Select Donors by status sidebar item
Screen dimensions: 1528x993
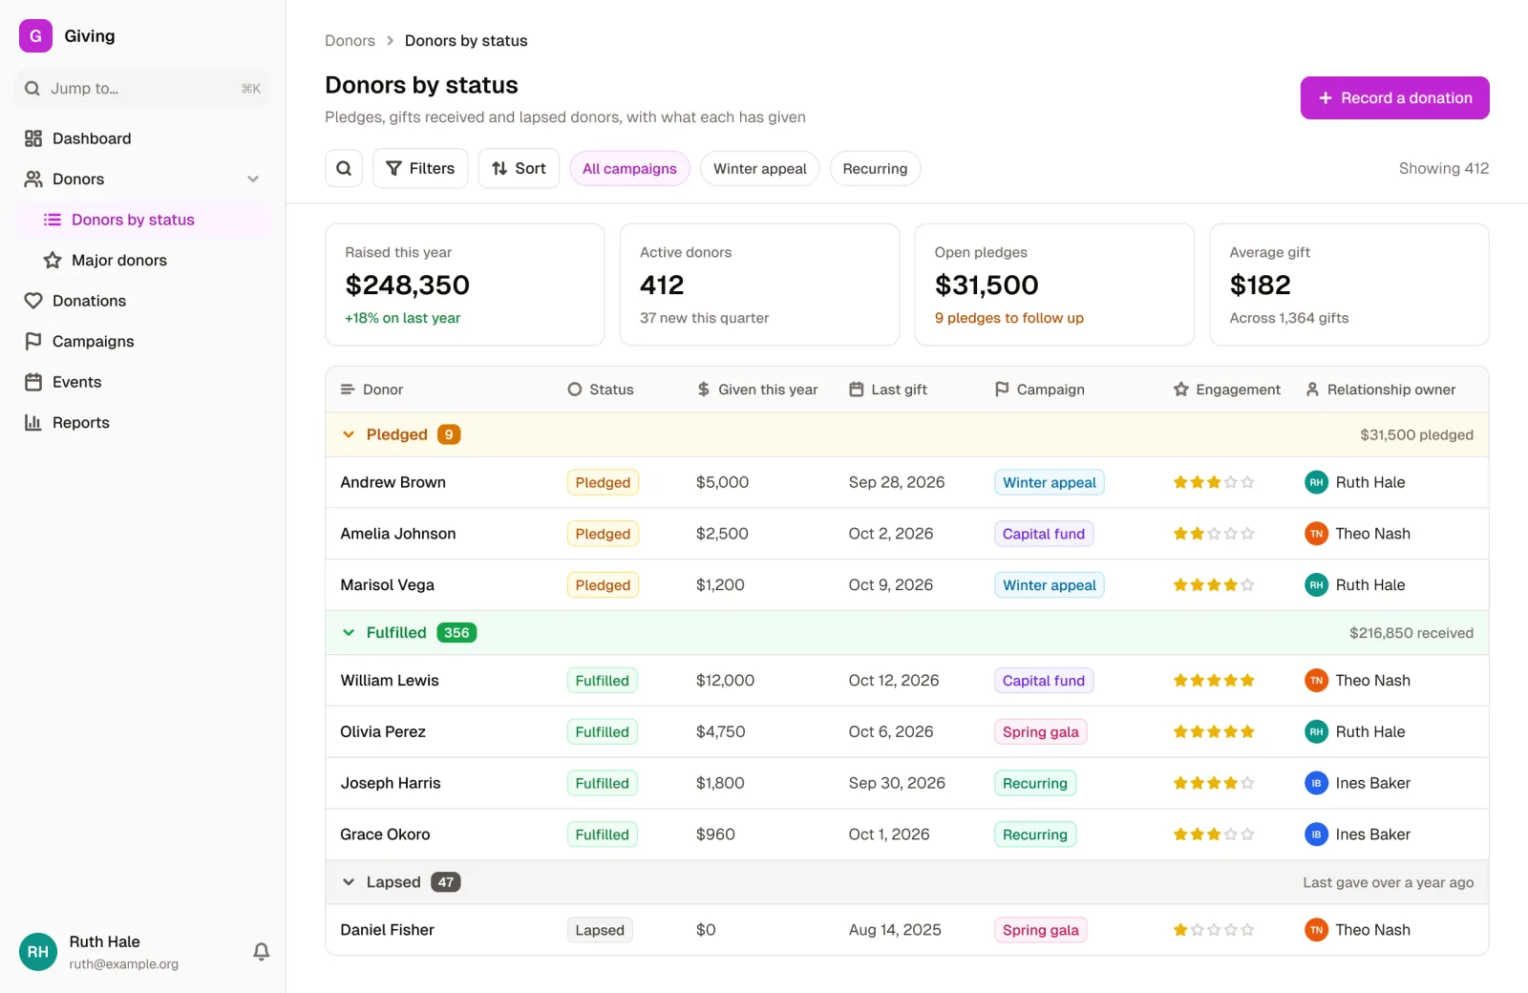coord(143,220)
